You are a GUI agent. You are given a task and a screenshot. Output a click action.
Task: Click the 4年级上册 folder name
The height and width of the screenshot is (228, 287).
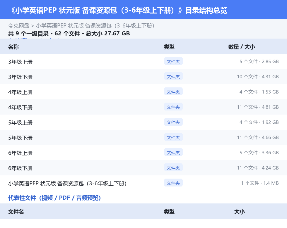coord(20,92)
